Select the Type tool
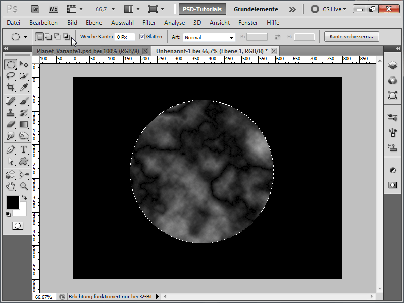This screenshot has width=404, height=303. [24, 149]
